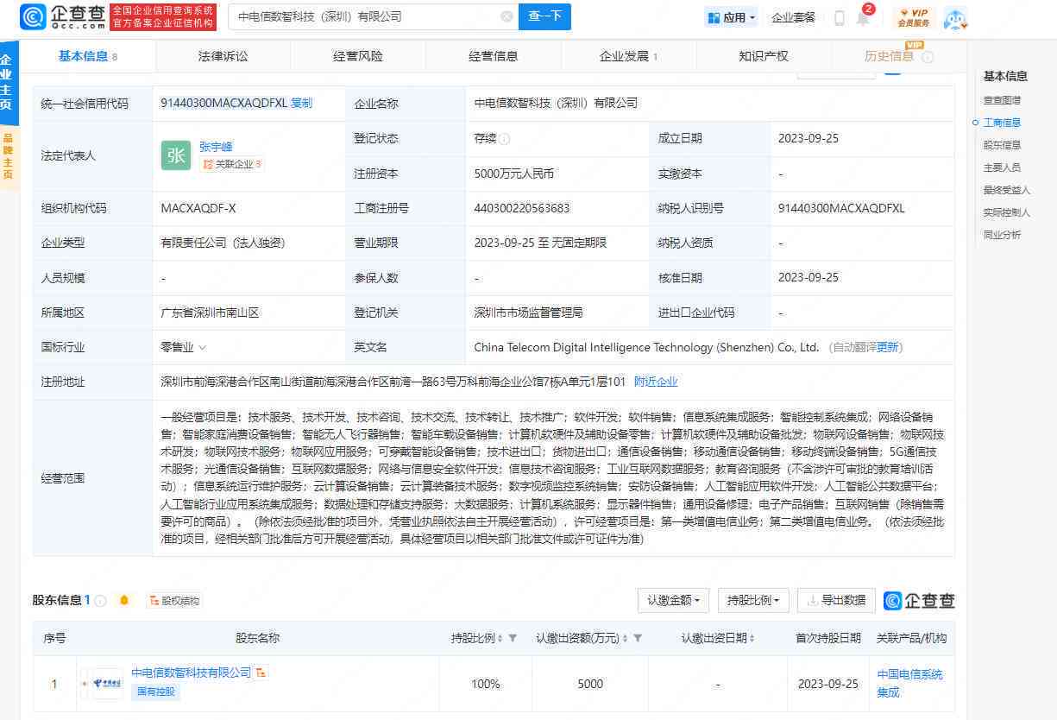1057x720 pixels.
Task: Jump to 实际控制人 in sidebar
Action: point(1007,212)
